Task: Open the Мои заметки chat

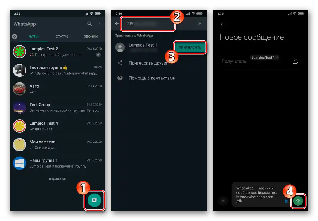Action: [57, 145]
